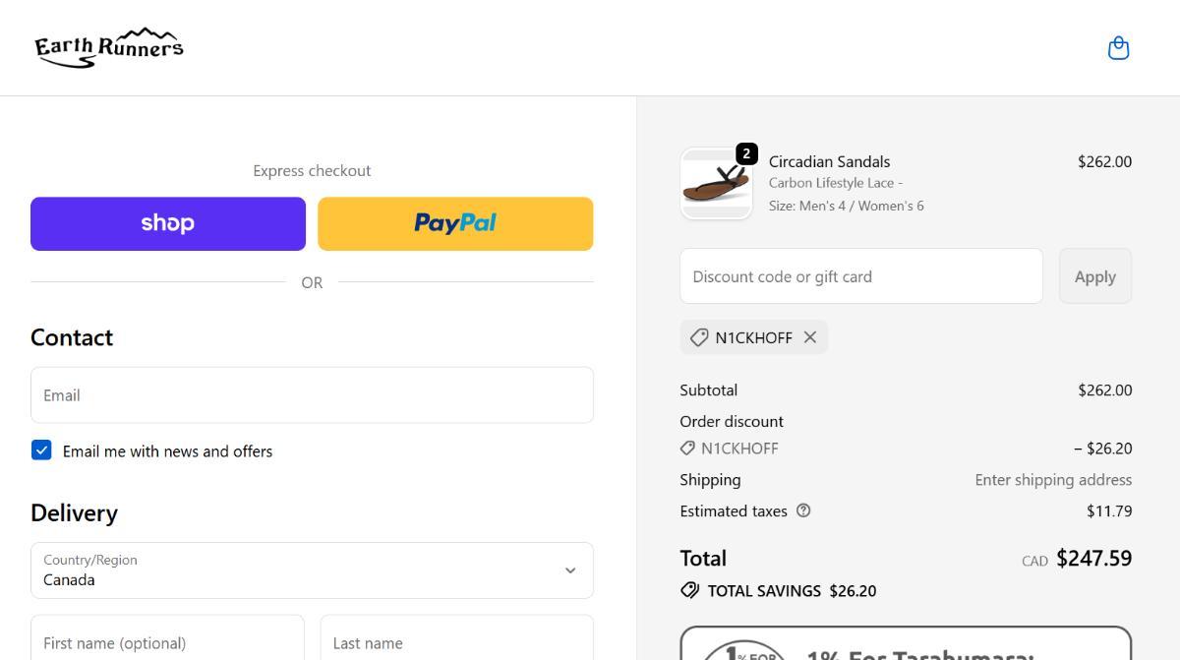Viewport: 1180px width, 660px height.
Task: Click the total savings tag icon
Action: (689, 590)
